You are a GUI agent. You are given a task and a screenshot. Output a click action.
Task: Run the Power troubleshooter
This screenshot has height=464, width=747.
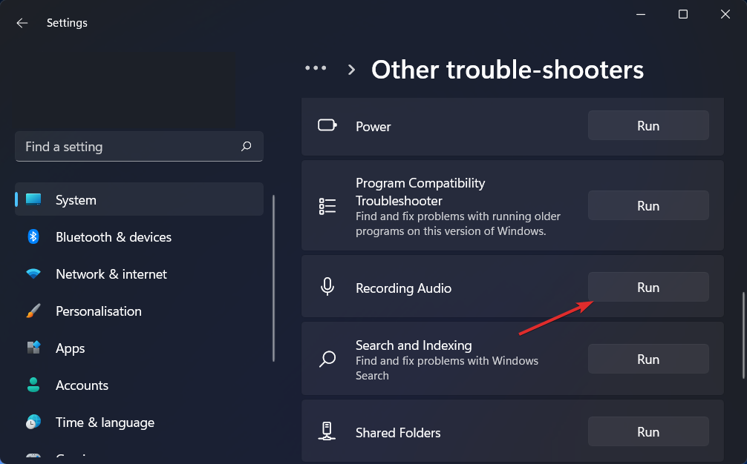coord(648,126)
